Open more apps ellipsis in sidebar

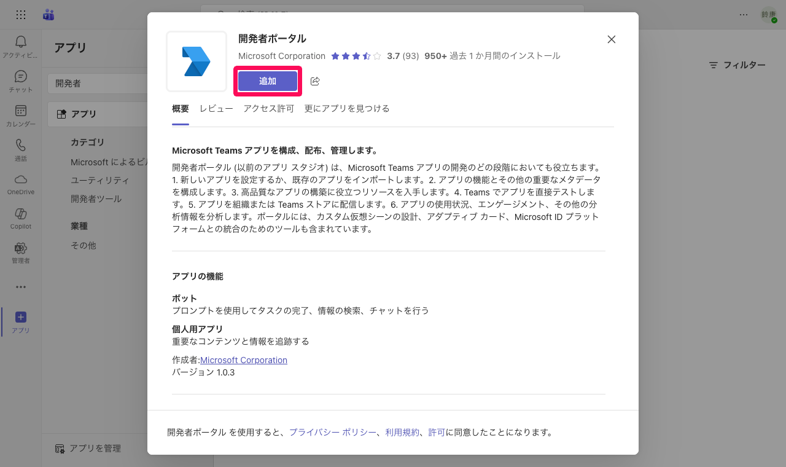click(20, 287)
